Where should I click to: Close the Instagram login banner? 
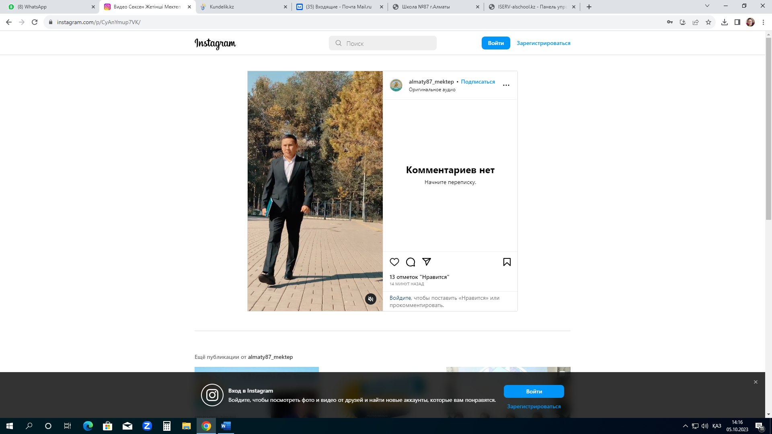pos(756,382)
